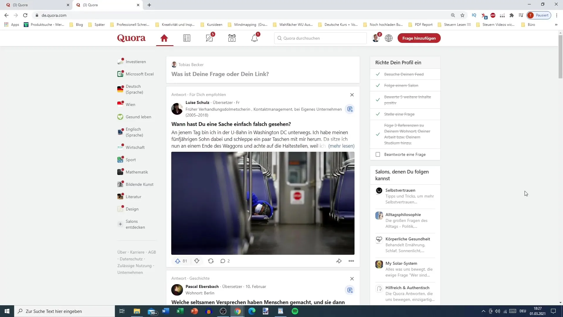Open Spotify icon in Windows taskbar
This screenshot has width=563, height=317.
point(295,311)
